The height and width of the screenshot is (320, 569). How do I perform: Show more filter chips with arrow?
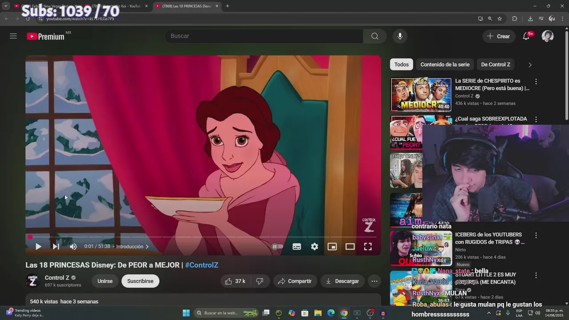pyautogui.click(x=530, y=64)
